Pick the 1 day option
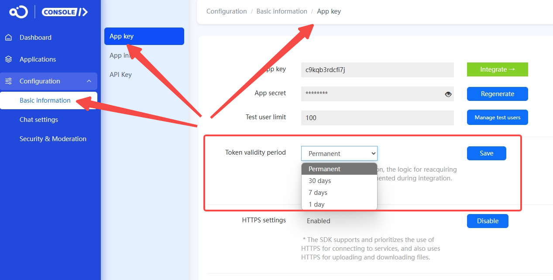The image size is (553, 280). coord(339,204)
